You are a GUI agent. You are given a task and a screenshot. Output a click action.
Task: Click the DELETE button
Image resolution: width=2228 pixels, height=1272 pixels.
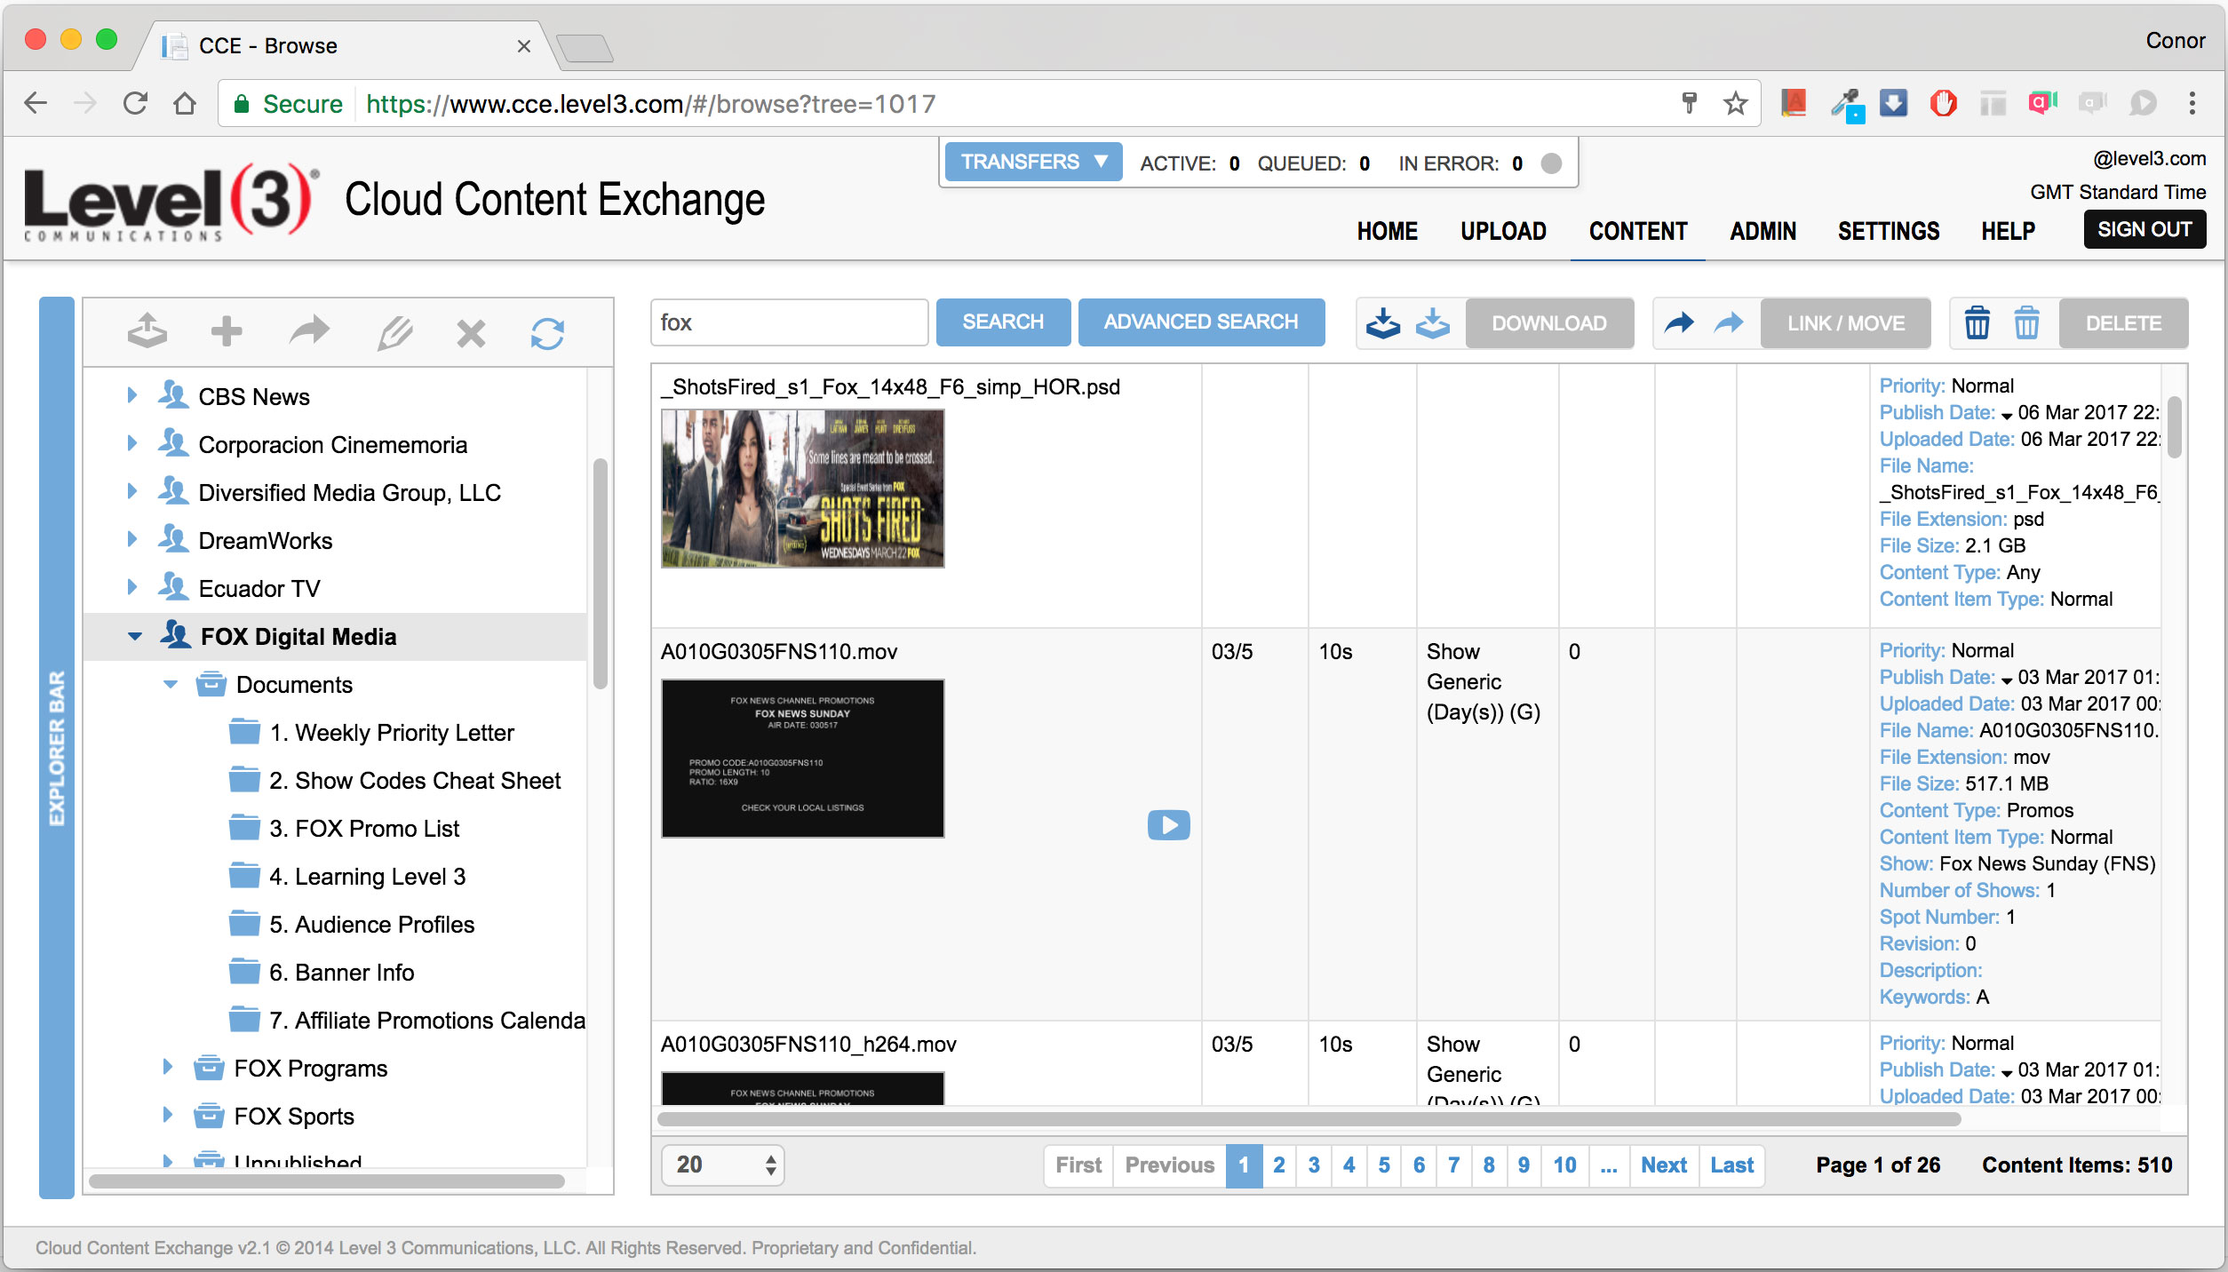coord(2123,323)
